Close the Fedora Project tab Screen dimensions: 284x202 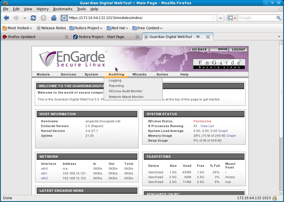point(137,37)
